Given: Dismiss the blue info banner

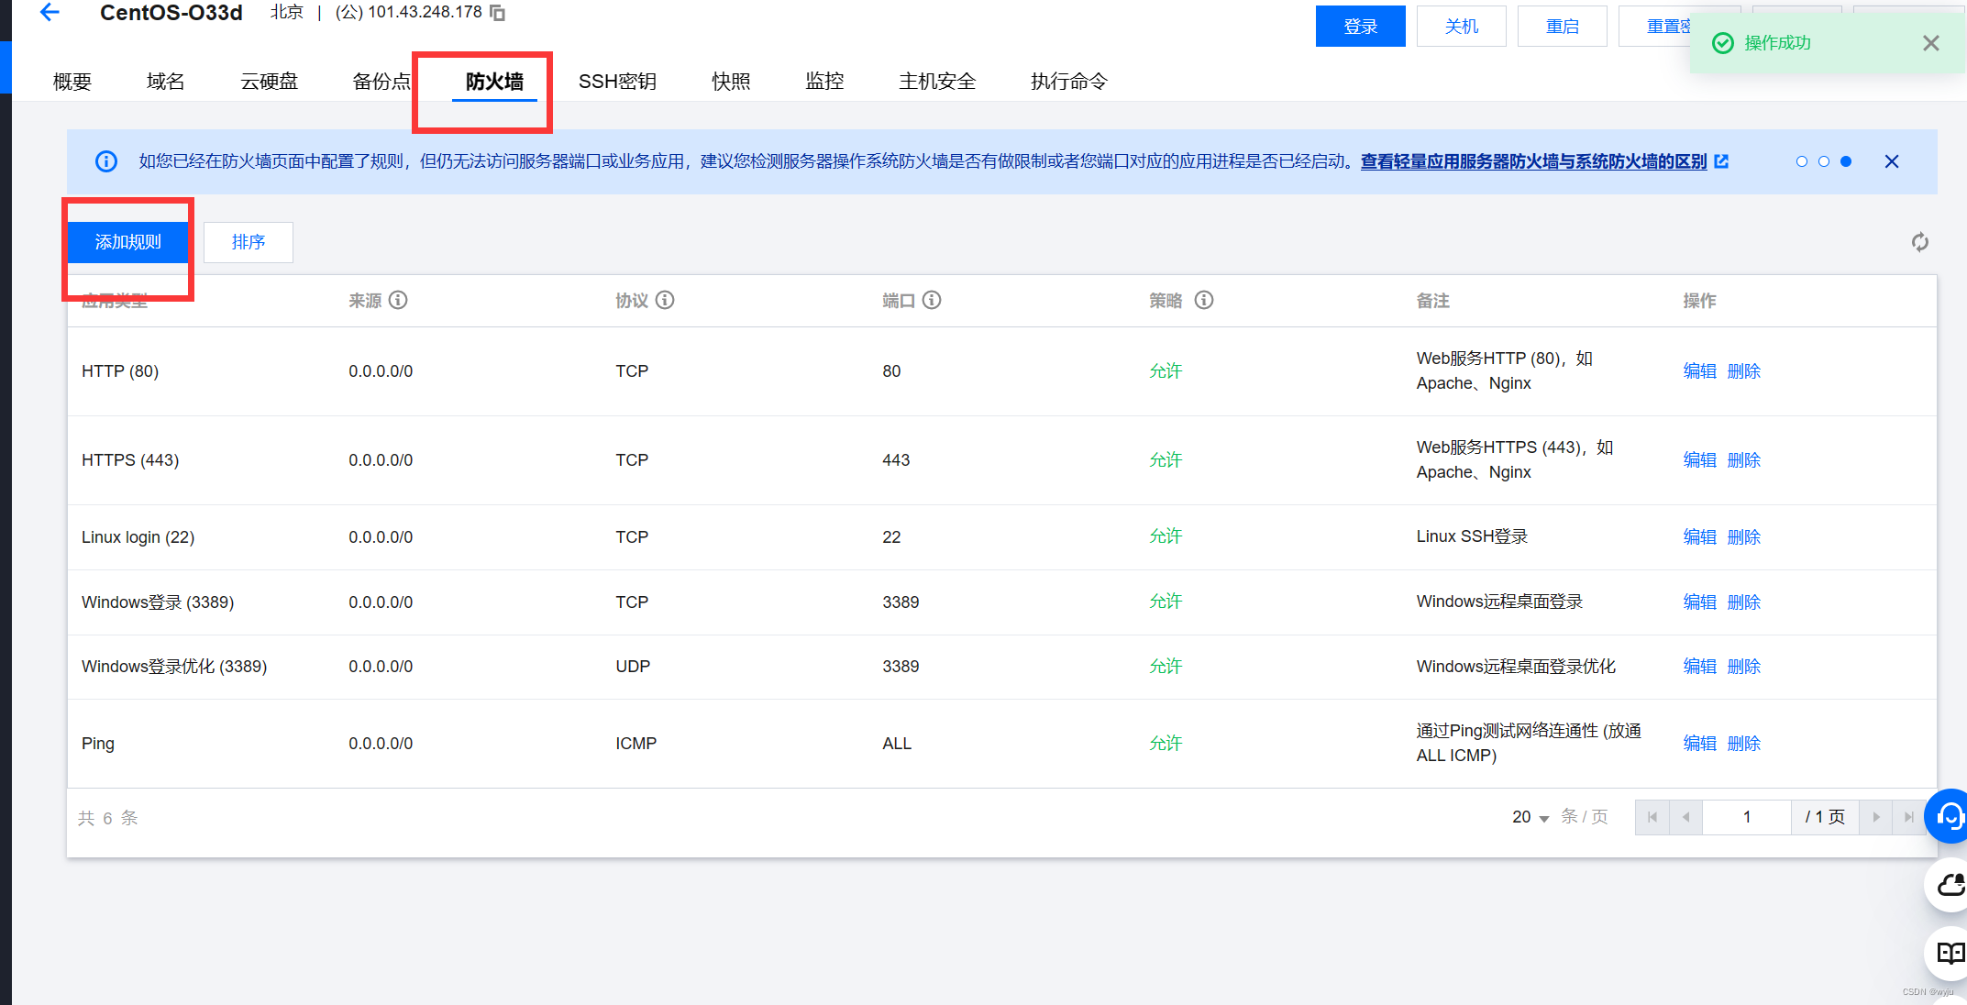Looking at the screenshot, I should (1891, 161).
